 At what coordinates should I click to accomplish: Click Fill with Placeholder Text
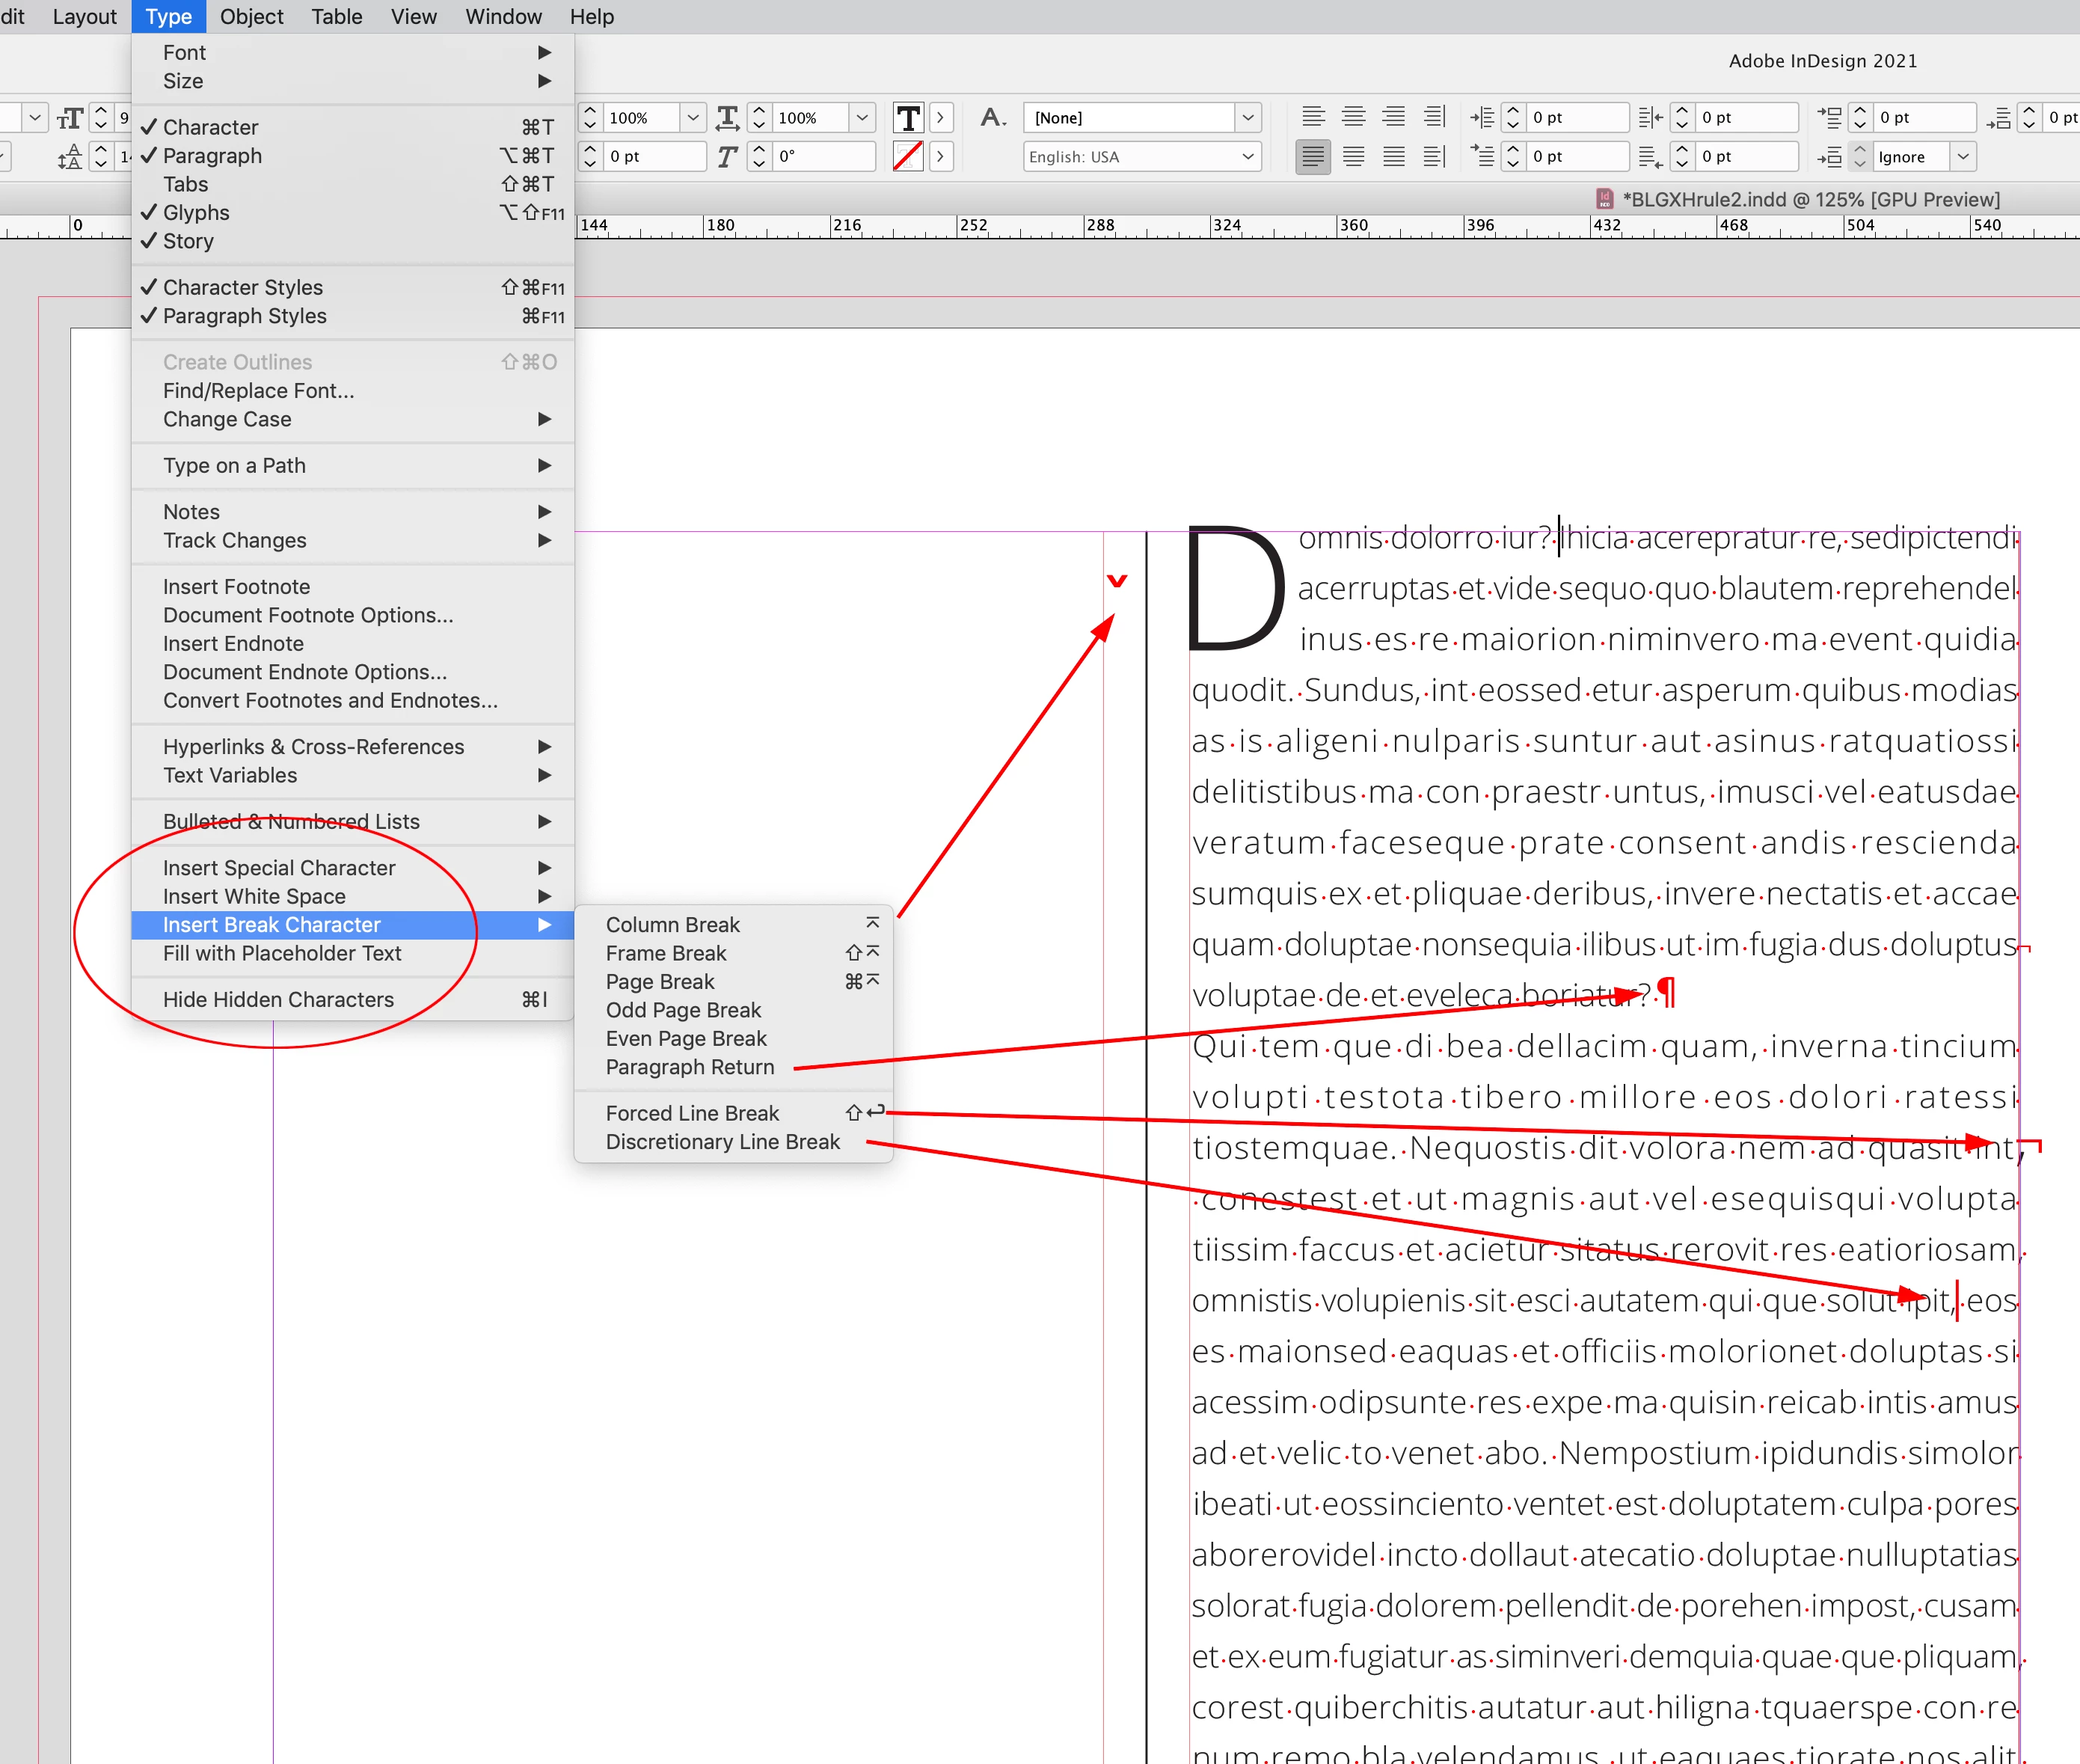click(x=282, y=953)
